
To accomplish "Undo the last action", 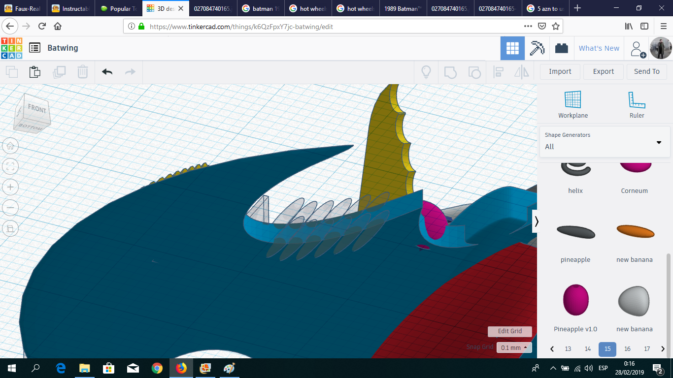I will click(107, 72).
